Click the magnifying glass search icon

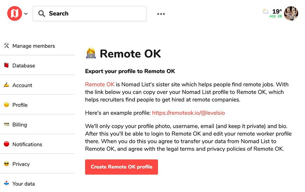[x=42, y=14]
